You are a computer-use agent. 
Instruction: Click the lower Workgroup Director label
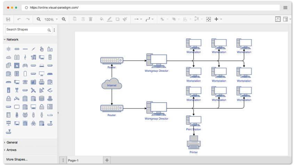coord(156,119)
